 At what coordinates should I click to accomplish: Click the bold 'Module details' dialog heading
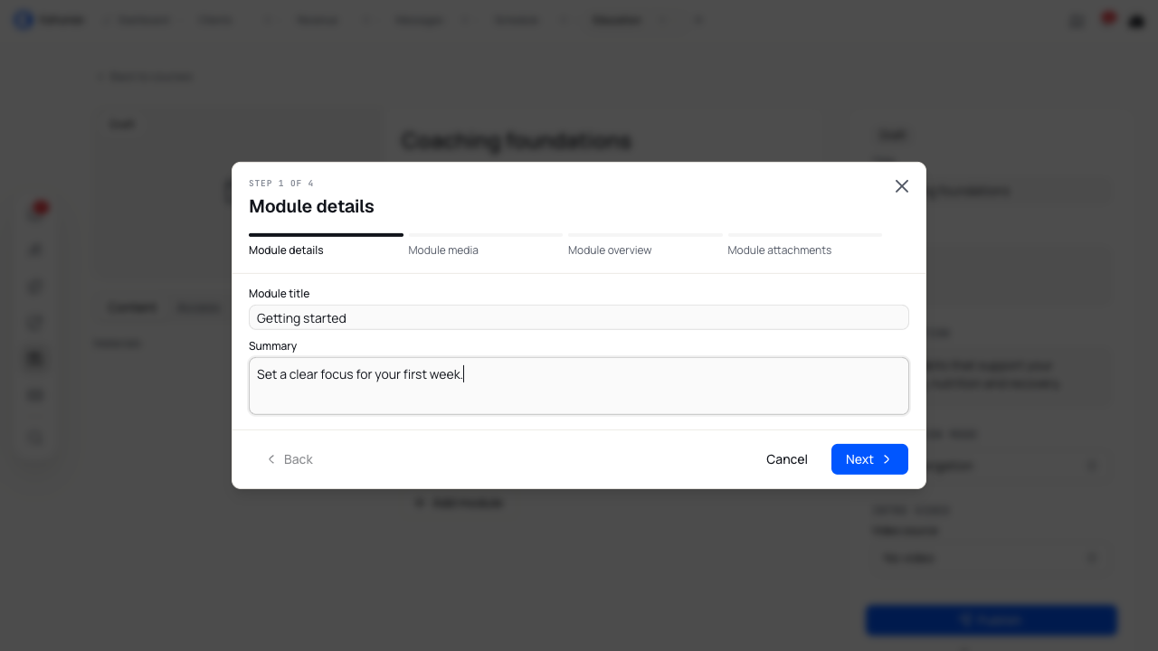point(311,206)
